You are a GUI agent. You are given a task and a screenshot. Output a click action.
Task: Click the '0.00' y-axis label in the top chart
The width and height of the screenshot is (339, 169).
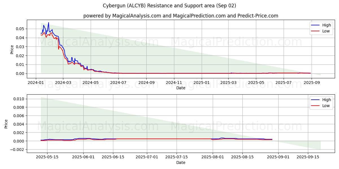click(21, 74)
